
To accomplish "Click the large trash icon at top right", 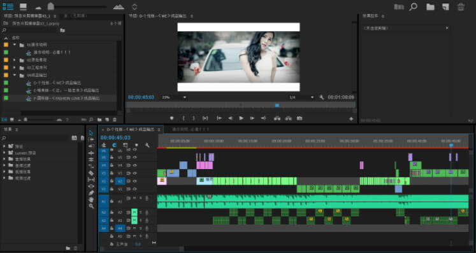I will 461,6.
